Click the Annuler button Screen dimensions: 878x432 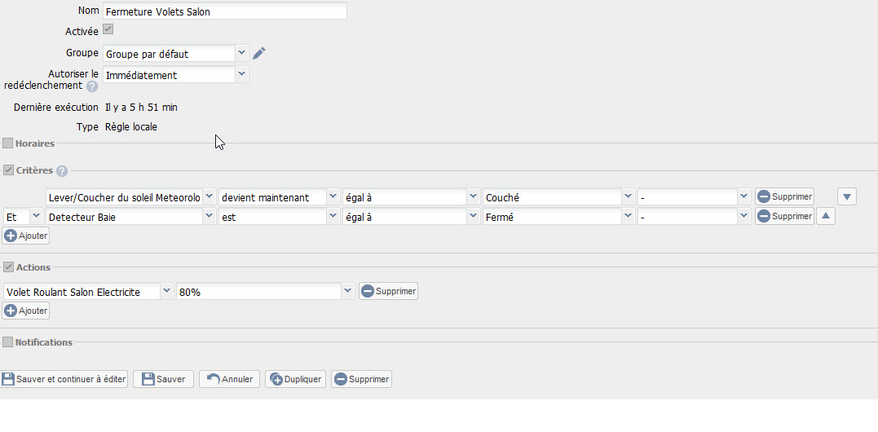point(229,379)
